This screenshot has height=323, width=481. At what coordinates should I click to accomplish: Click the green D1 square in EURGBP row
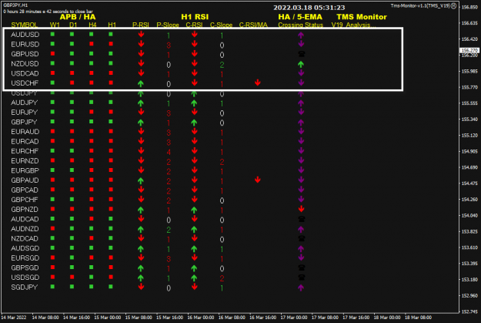(72, 170)
